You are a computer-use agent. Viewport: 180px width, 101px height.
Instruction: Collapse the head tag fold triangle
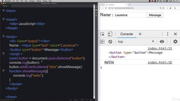click(3, 19)
